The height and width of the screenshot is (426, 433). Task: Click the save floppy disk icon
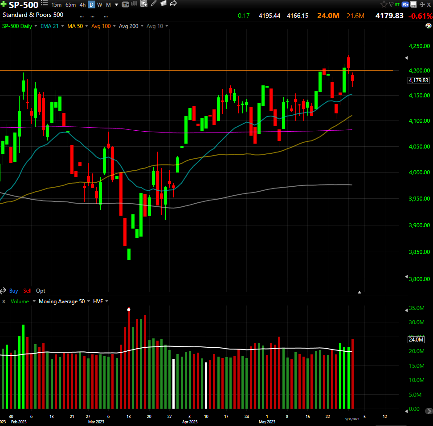[x=413, y=4]
